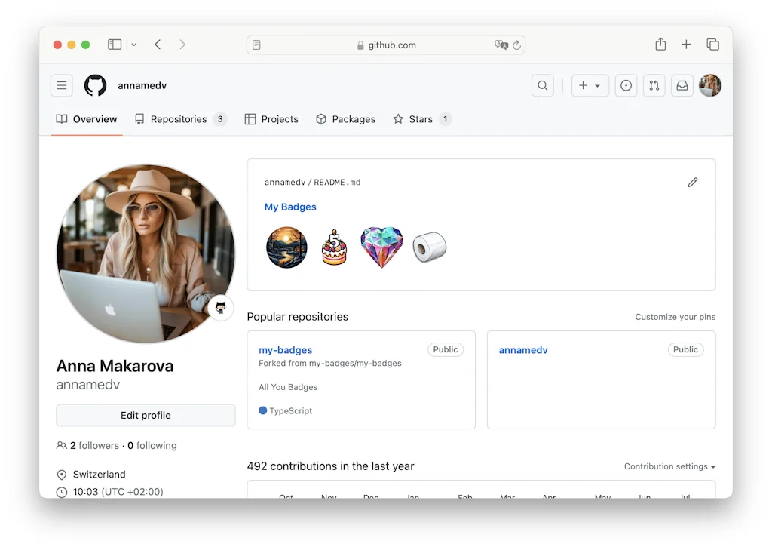
Task: Open the issues icon in header
Action: tap(626, 86)
